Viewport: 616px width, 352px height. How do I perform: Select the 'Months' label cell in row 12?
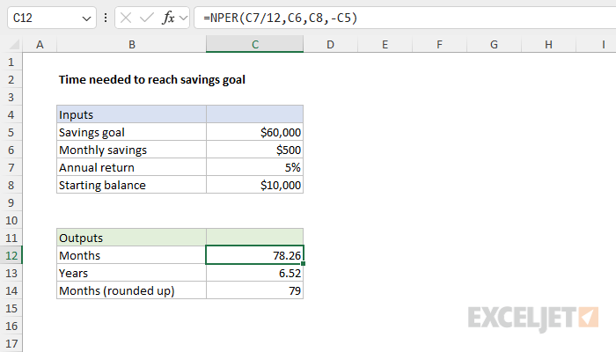(132, 255)
